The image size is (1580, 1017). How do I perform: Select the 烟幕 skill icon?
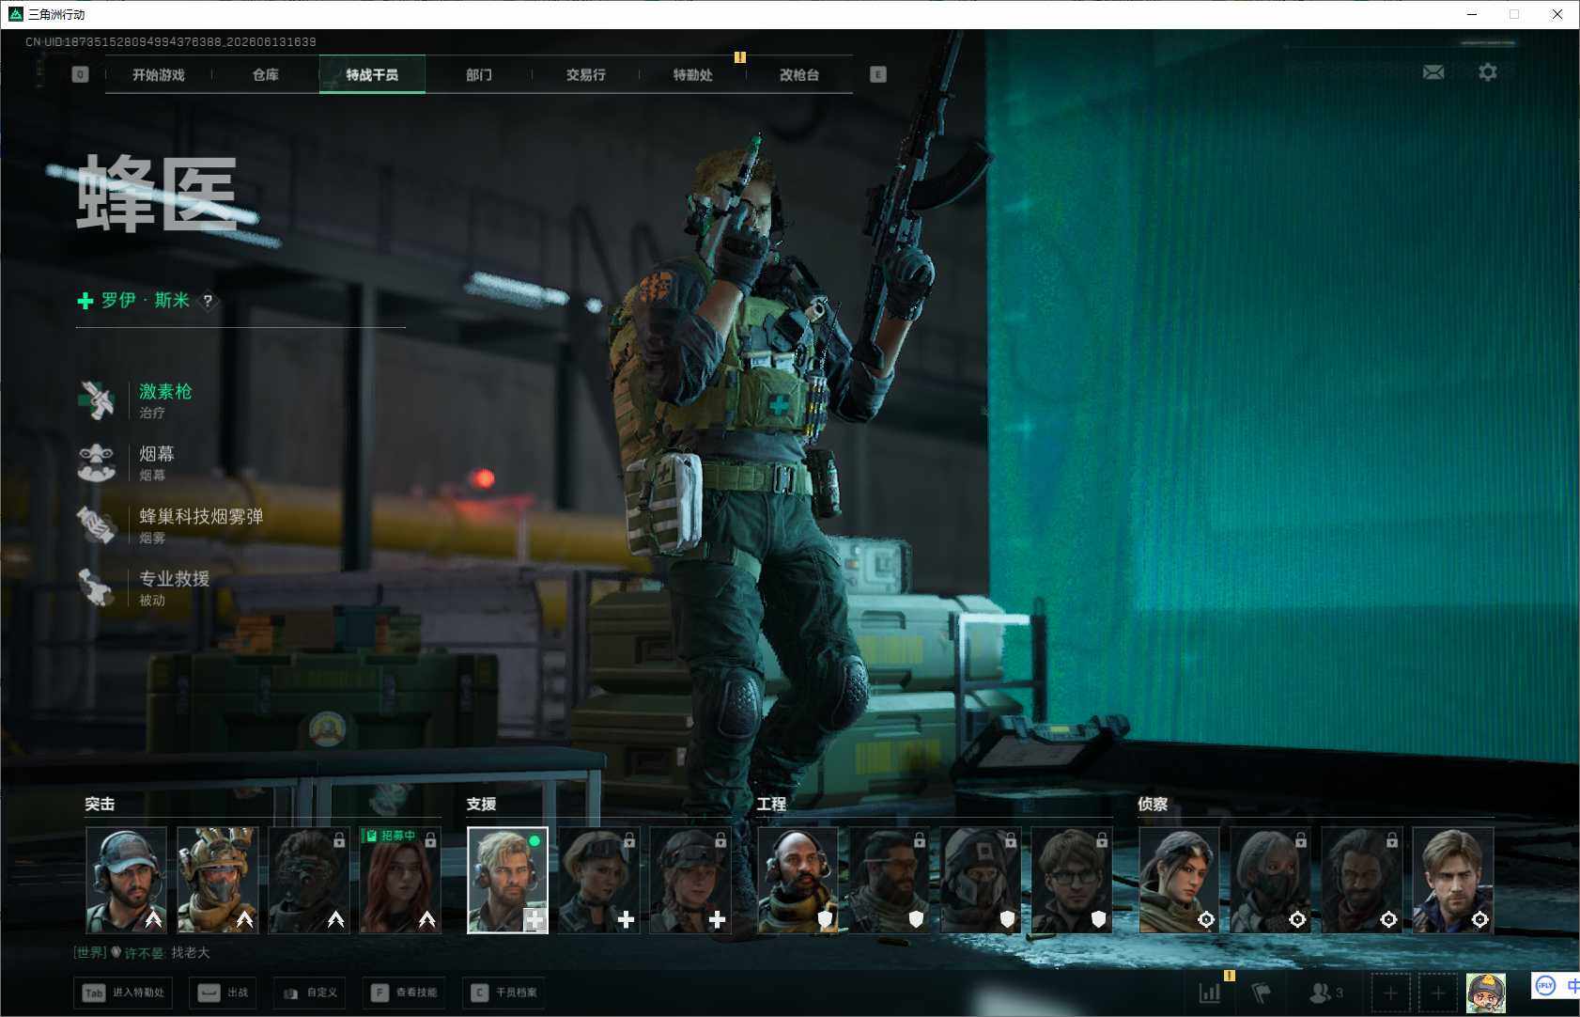tap(96, 463)
